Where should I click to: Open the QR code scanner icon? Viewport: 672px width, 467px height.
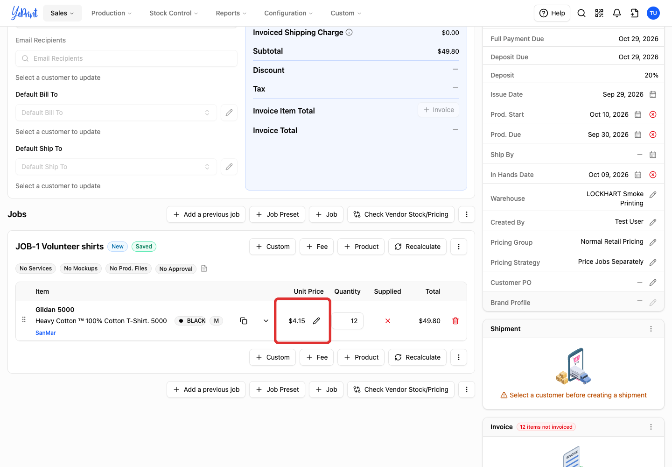(x=599, y=13)
